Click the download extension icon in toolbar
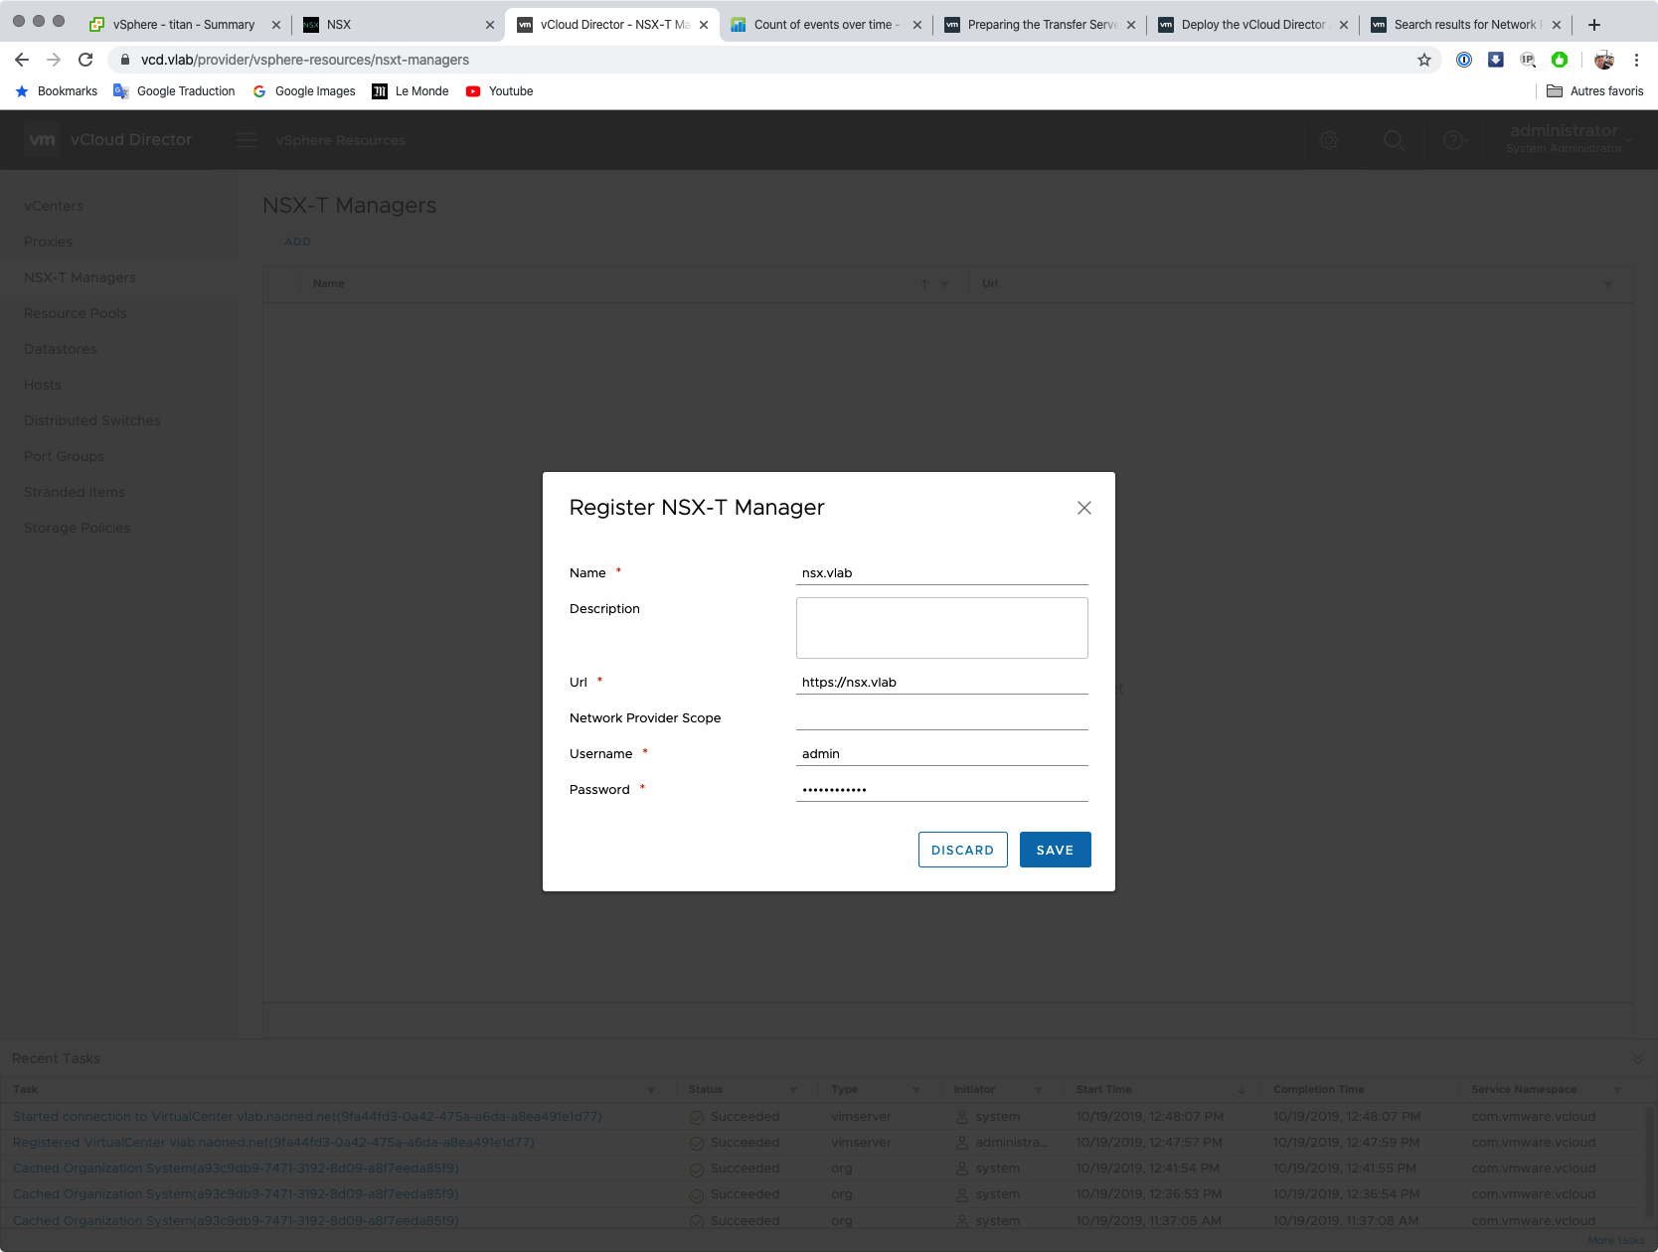The width and height of the screenshot is (1658, 1252). (1495, 60)
